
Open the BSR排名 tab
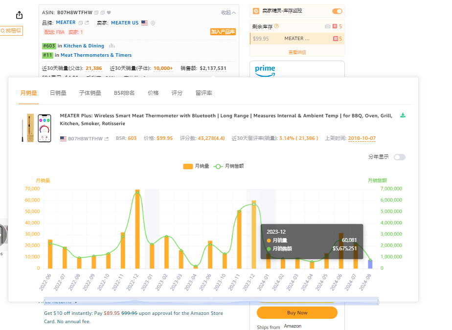tap(124, 93)
